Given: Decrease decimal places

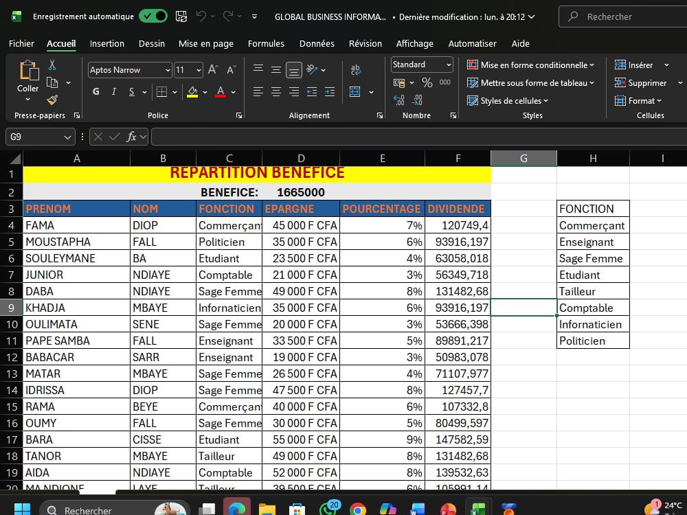Looking at the screenshot, I should (x=417, y=100).
